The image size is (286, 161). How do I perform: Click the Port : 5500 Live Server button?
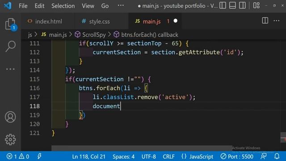237,157
